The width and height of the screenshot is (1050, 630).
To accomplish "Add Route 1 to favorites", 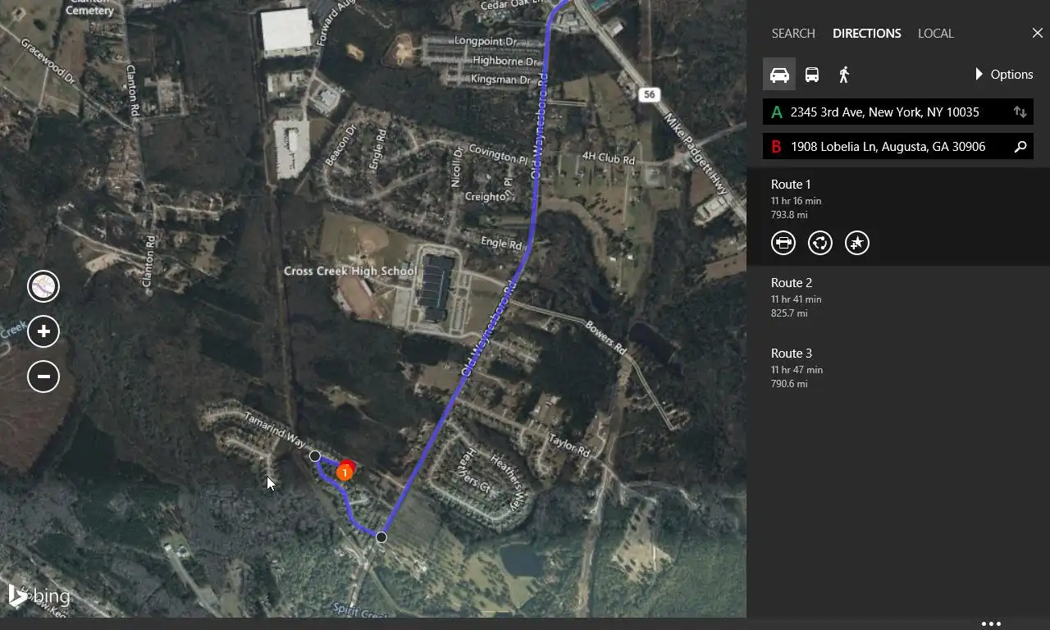I will [857, 243].
